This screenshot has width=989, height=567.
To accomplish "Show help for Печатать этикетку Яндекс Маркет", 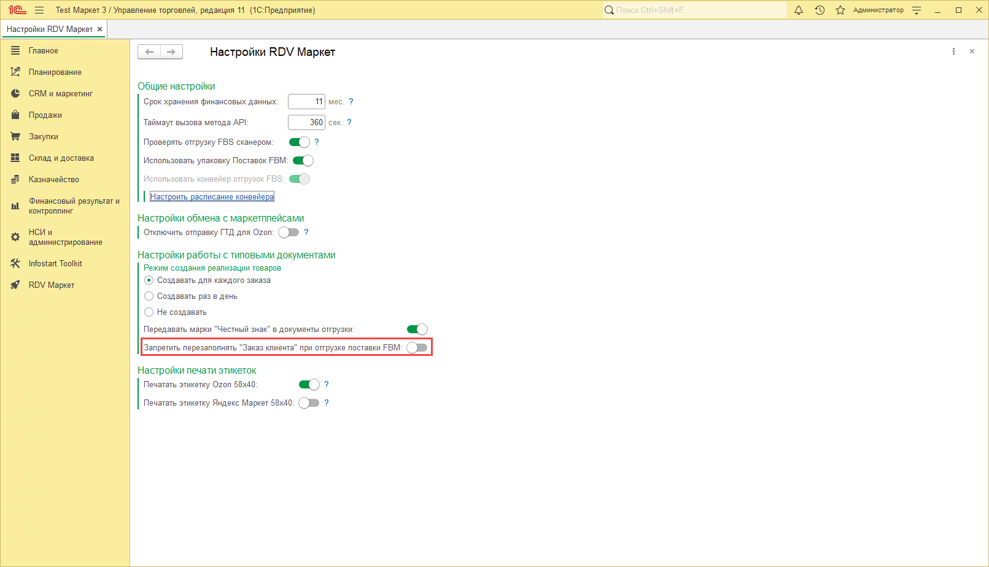I will (327, 403).
